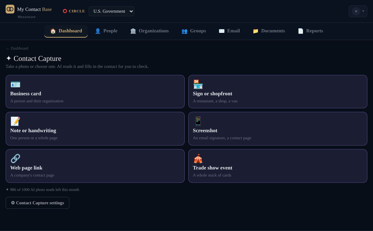373x231 pixels.
Task: Choose the Screenshot capture option
Action: pos(278,129)
